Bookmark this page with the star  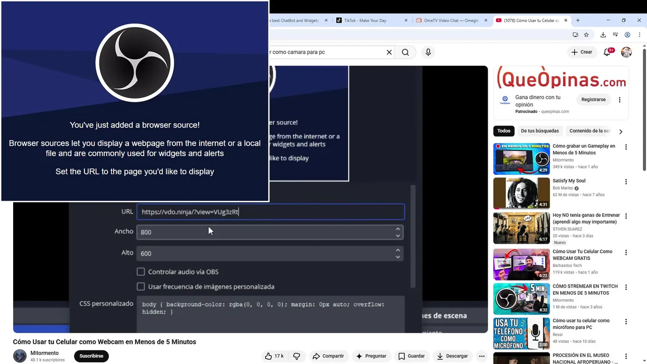(x=586, y=35)
